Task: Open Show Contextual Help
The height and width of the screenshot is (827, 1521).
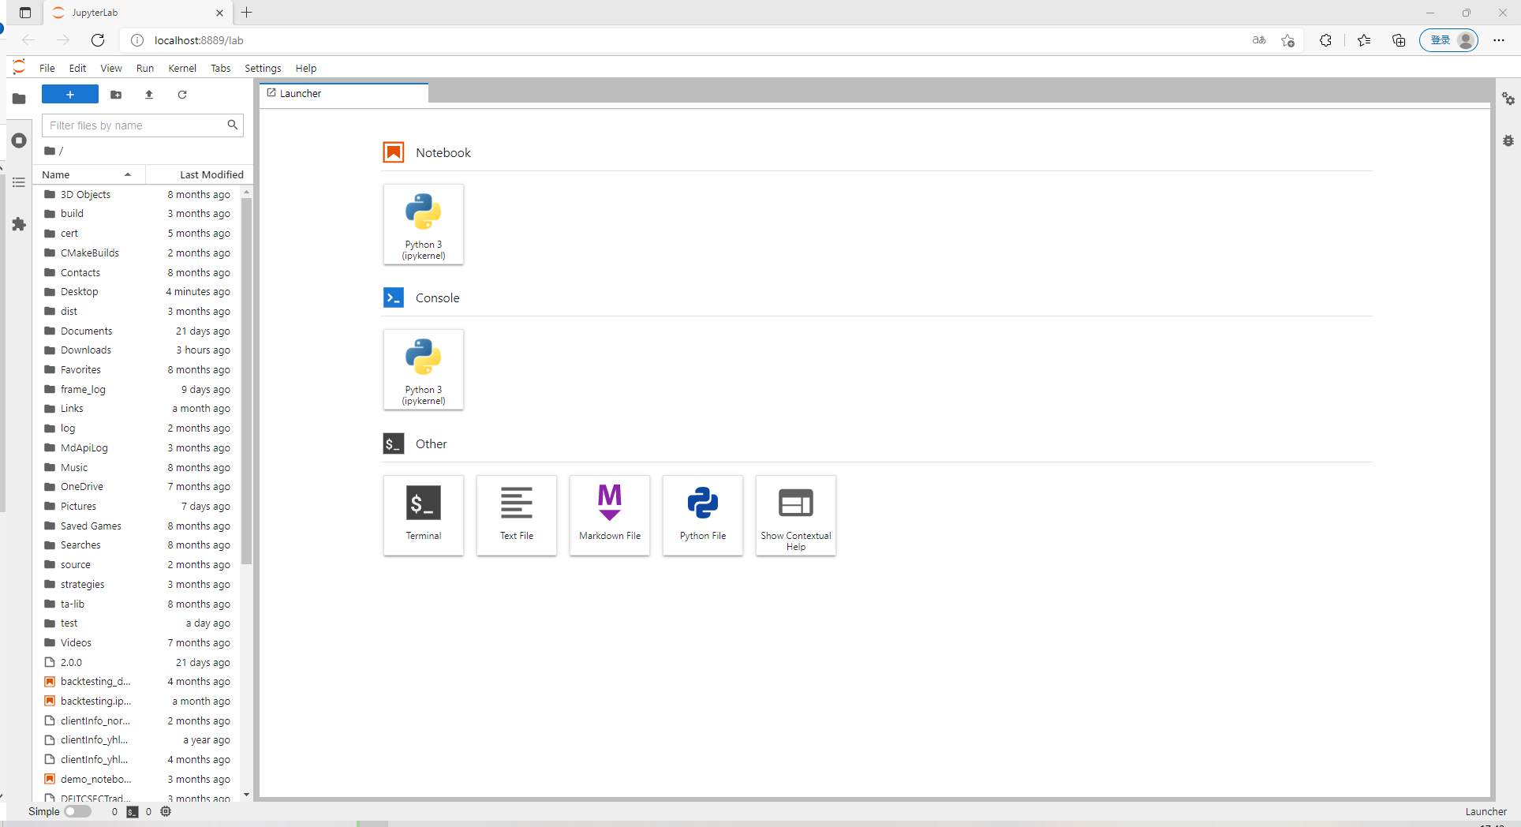Action: tap(796, 515)
